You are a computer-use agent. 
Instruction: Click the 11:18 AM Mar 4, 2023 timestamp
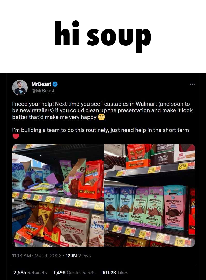pos(37,256)
